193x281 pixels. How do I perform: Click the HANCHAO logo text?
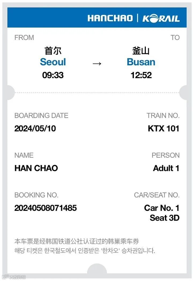point(110,18)
